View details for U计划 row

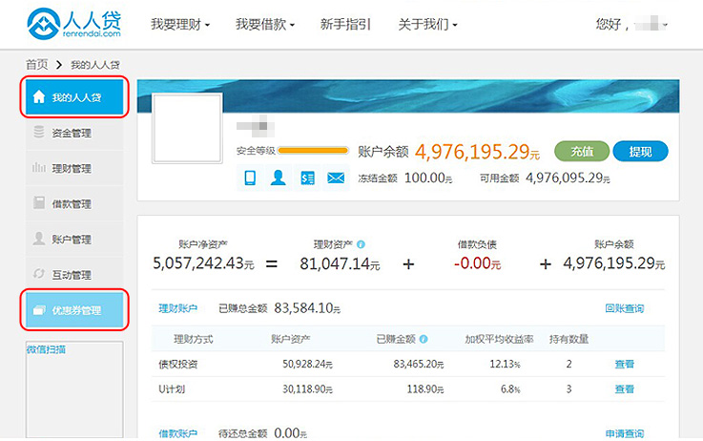[x=625, y=388]
